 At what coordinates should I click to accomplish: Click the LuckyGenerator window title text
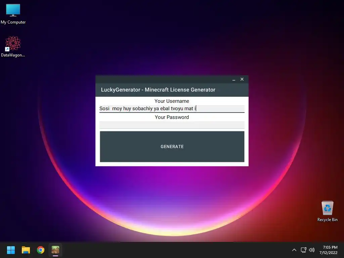tap(158, 90)
